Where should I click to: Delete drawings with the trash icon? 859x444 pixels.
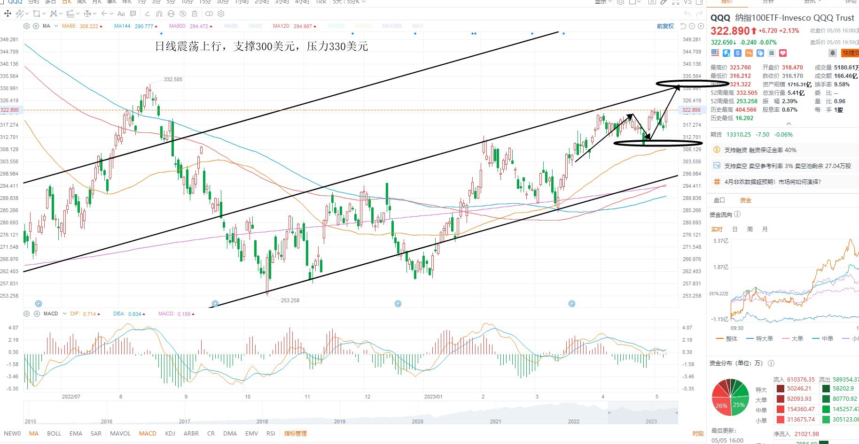(195, 14)
